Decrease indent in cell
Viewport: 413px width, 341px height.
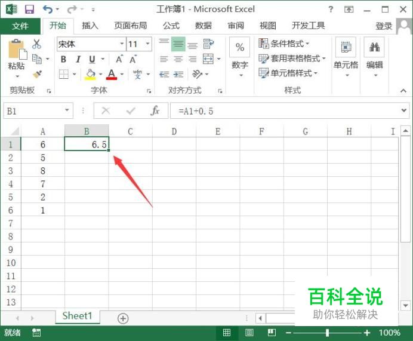[164, 74]
